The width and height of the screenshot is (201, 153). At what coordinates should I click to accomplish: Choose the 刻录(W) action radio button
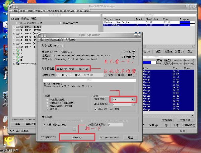[47, 109]
